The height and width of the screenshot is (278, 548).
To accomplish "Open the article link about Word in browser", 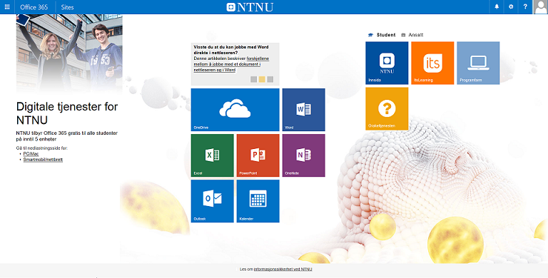I will click(231, 64).
